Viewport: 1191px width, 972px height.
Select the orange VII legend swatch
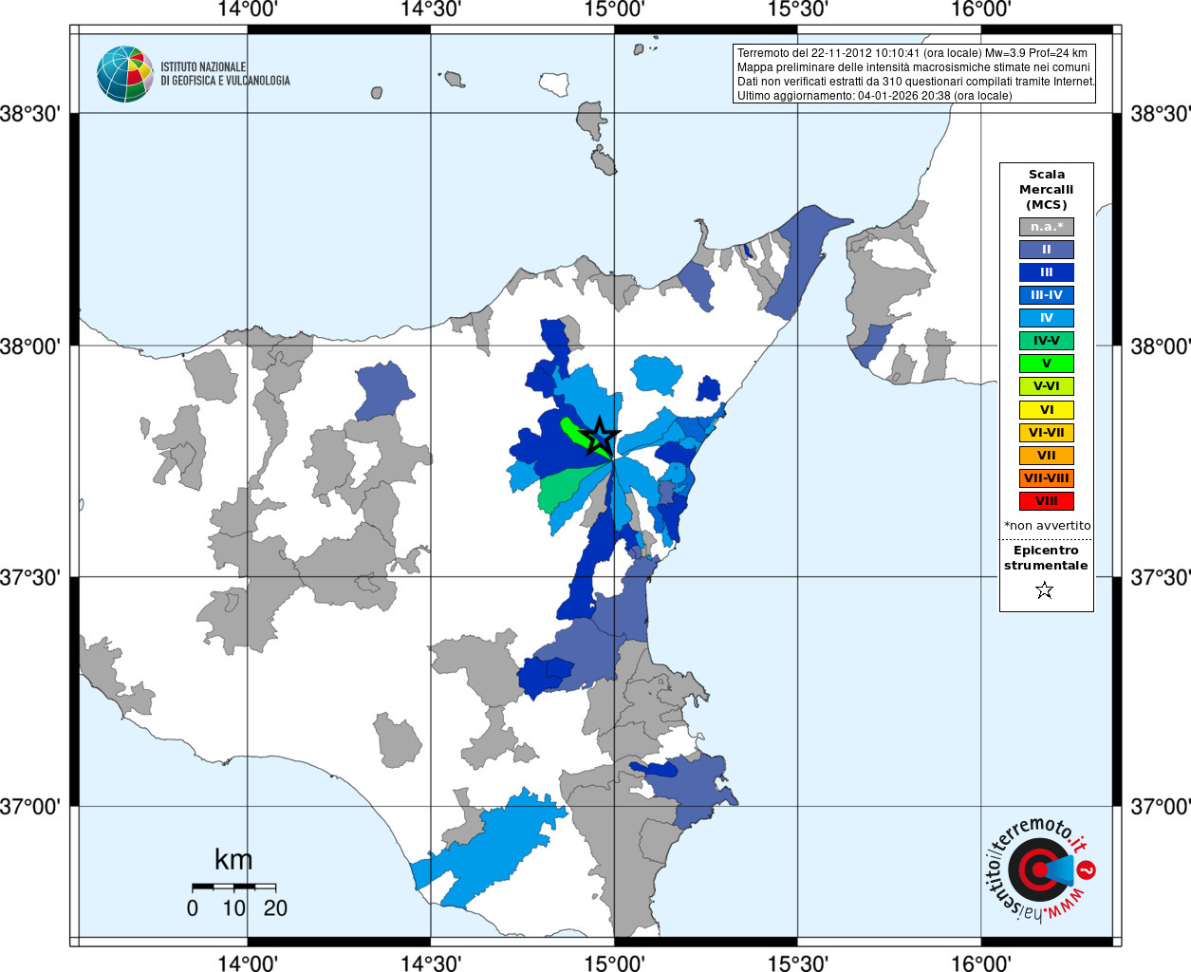click(1047, 456)
